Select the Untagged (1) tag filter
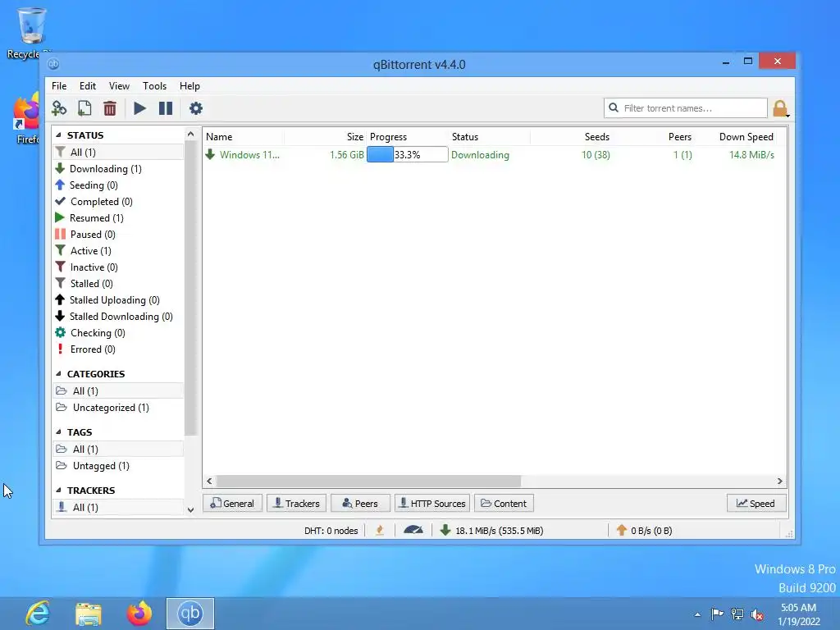This screenshot has height=630, width=840. pyautogui.click(x=119, y=466)
